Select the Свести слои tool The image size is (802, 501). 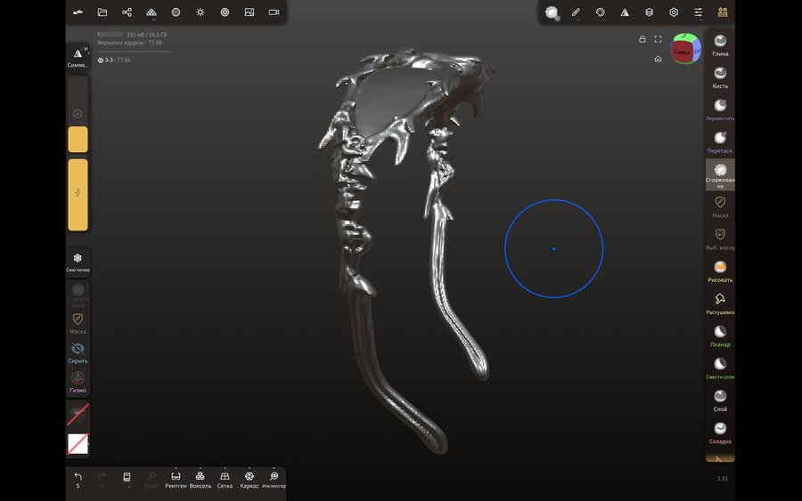coord(720,368)
